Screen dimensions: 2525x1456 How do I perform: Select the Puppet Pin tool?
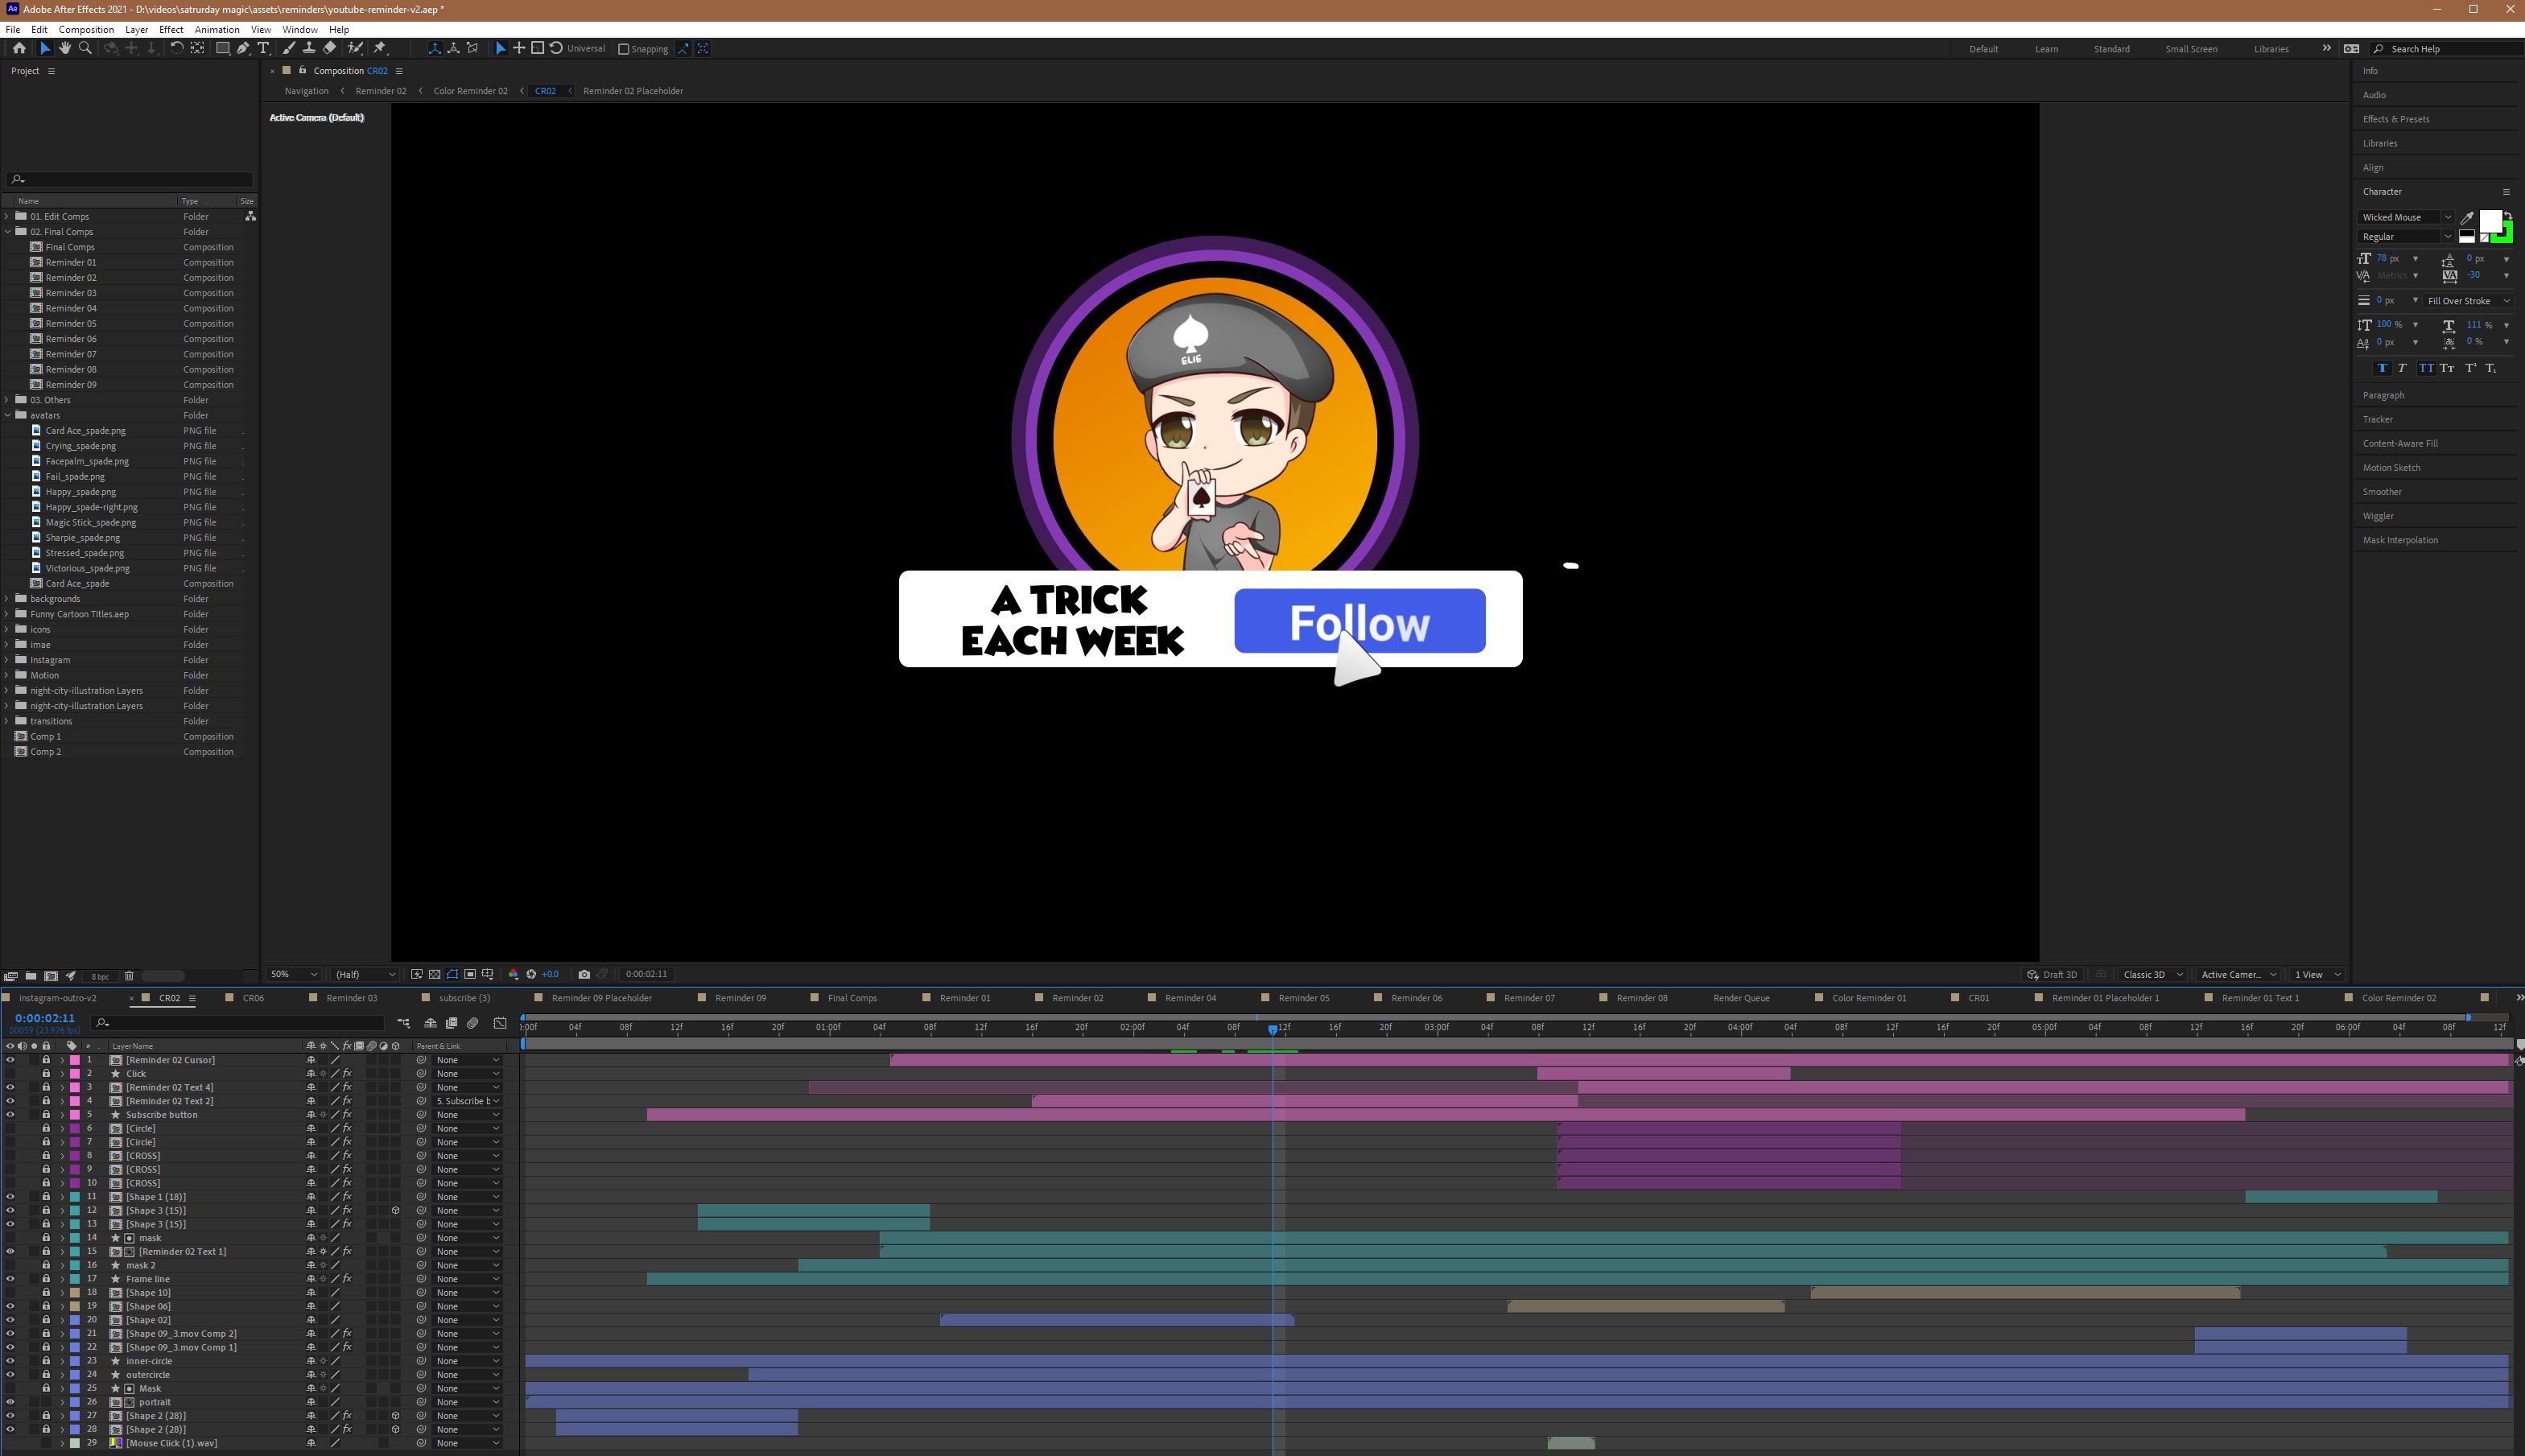tap(381, 48)
